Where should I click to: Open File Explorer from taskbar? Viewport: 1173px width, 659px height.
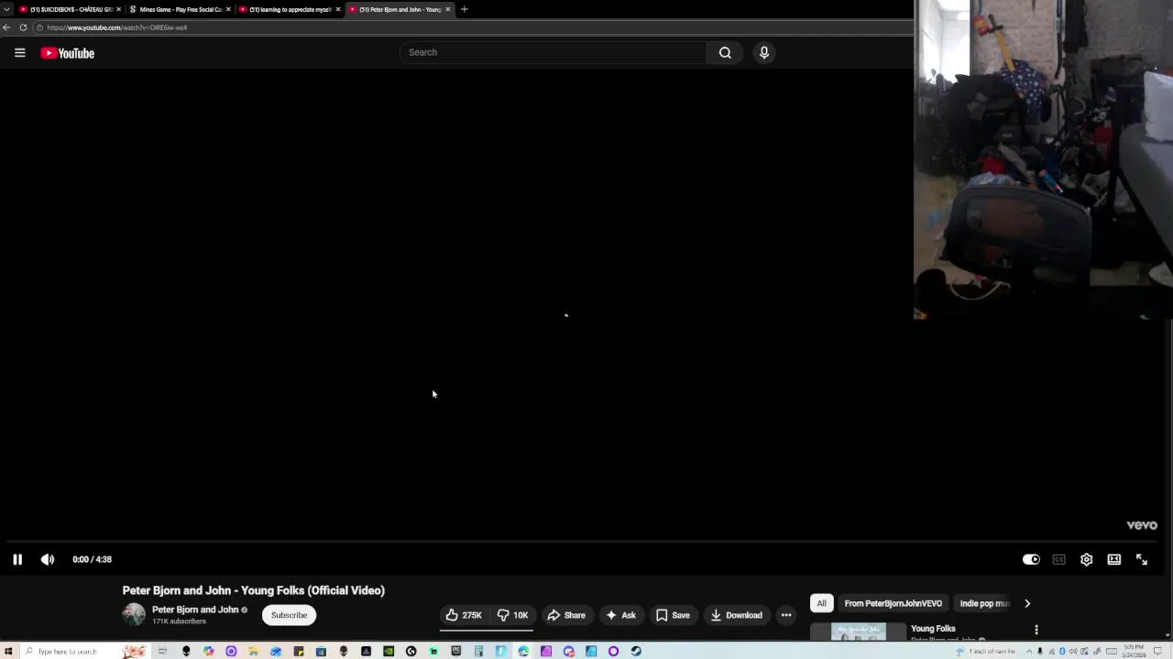point(253,651)
